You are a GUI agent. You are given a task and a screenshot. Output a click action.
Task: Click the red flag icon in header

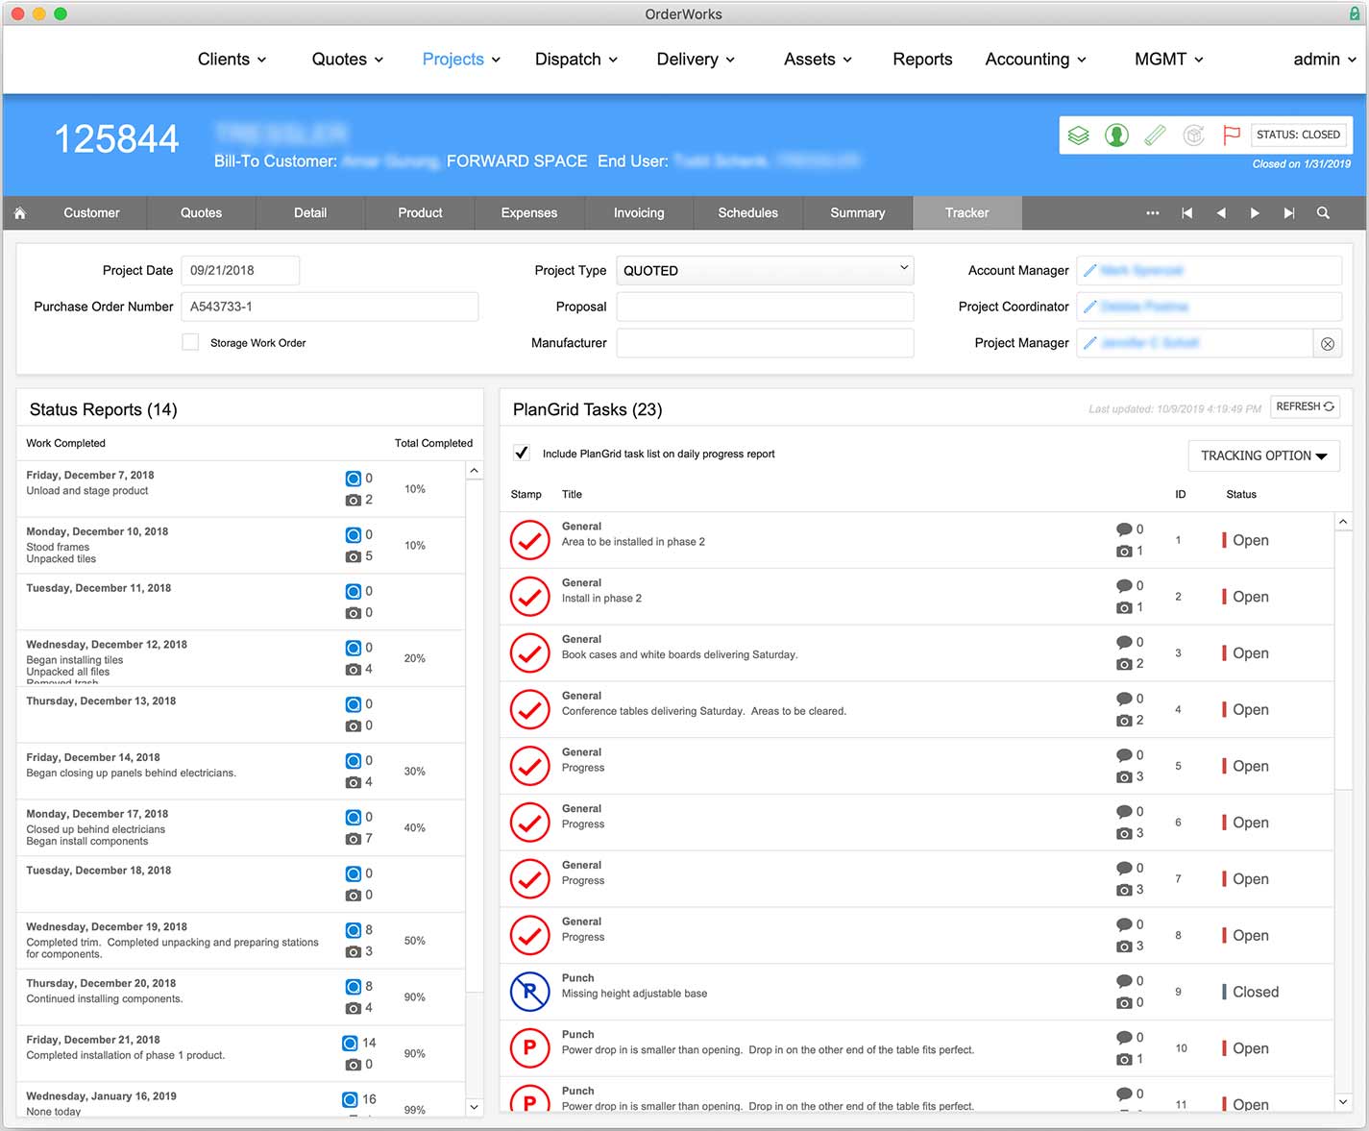(1231, 135)
